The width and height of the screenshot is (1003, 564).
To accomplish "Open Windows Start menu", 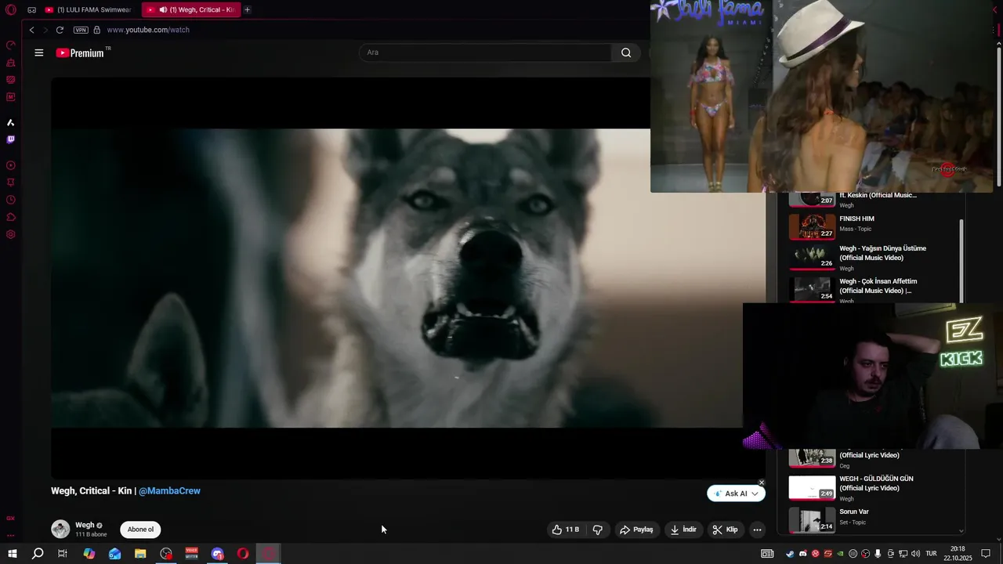I will [x=12, y=554].
